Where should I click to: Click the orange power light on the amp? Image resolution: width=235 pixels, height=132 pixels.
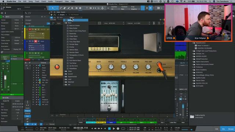coord(57,67)
